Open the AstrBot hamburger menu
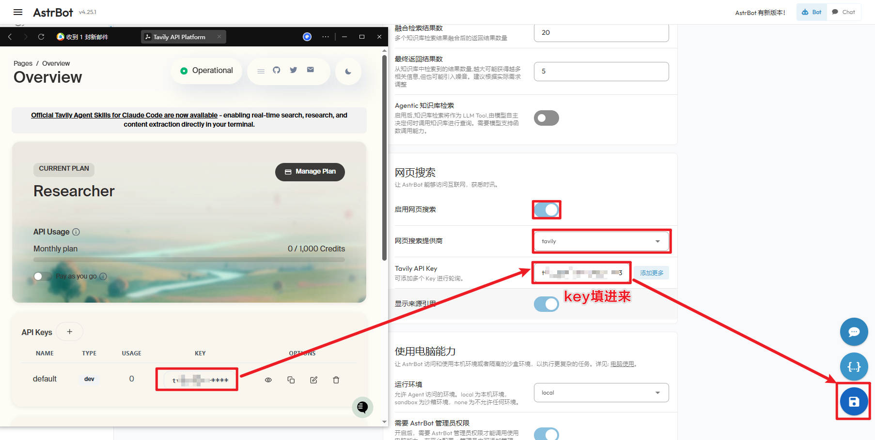Viewport: 875px width, 440px height. 18,12
